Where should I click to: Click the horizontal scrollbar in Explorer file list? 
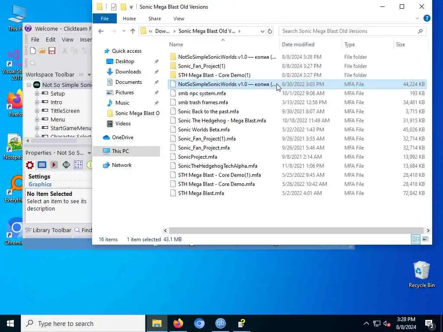point(296,231)
